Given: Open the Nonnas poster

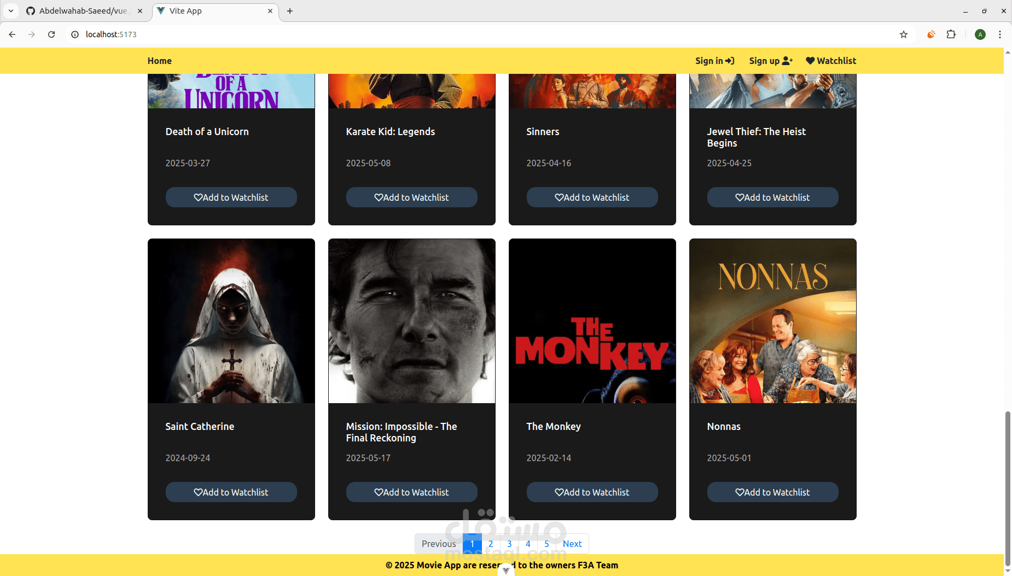Looking at the screenshot, I should pyautogui.click(x=773, y=321).
